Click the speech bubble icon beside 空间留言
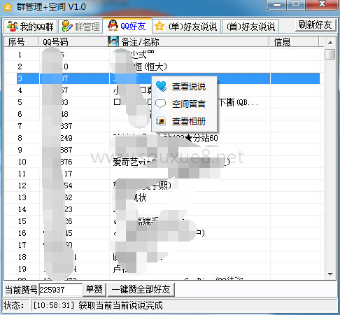The height and width of the screenshot is (315, 340). pos(161,104)
